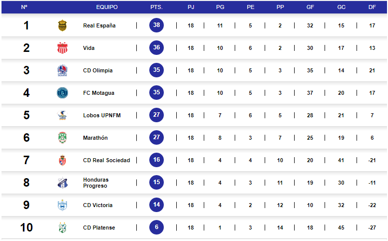Image resolution: width=388 pixels, height=241 pixels.
Task: Click the Real España club crest
Action: point(62,25)
